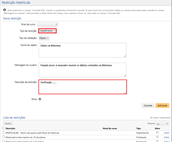Click the Ativa column header
Screen dimensions: 172x142
coord(157,128)
